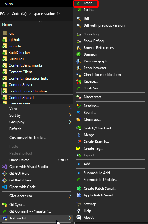Image resolution: width=148 pixels, height=224 pixels.
Task: Click the Clean up broom icon
Action: 79,119
